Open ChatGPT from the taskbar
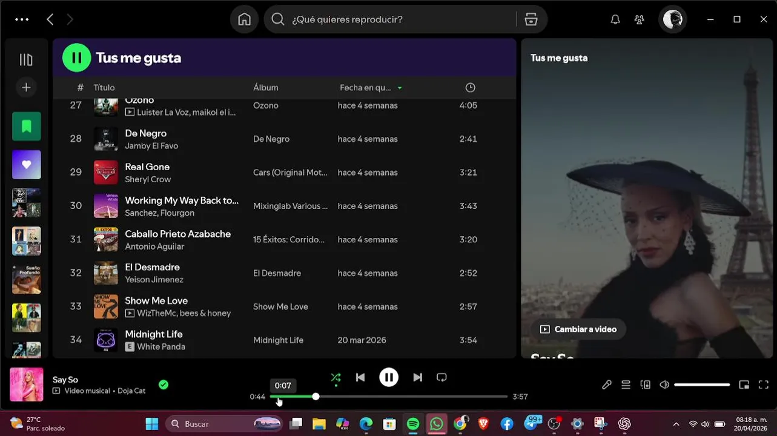 pos(624,424)
